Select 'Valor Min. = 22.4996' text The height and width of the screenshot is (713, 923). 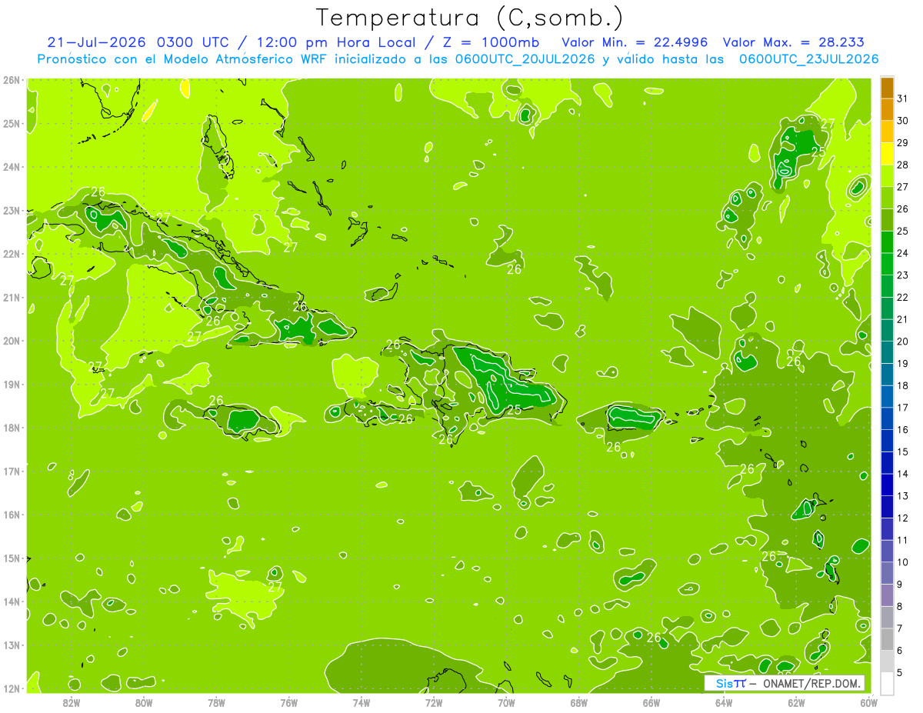click(635, 42)
